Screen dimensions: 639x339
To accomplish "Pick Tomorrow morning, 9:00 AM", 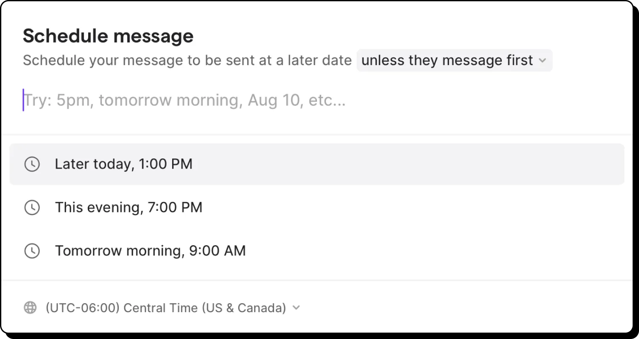I will (x=150, y=251).
